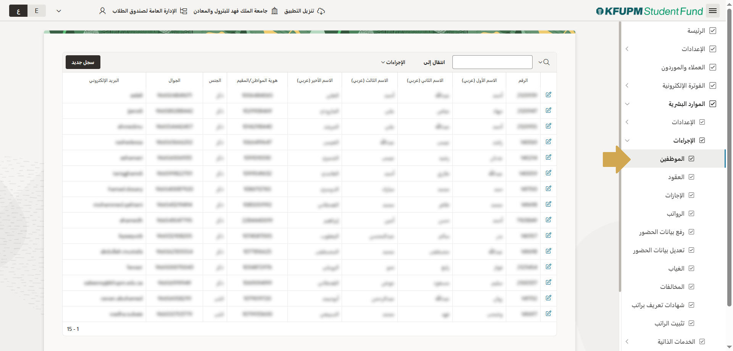Screen dimensions: 733x351
Task: Click the الرقم column header
Action: (523, 80)
